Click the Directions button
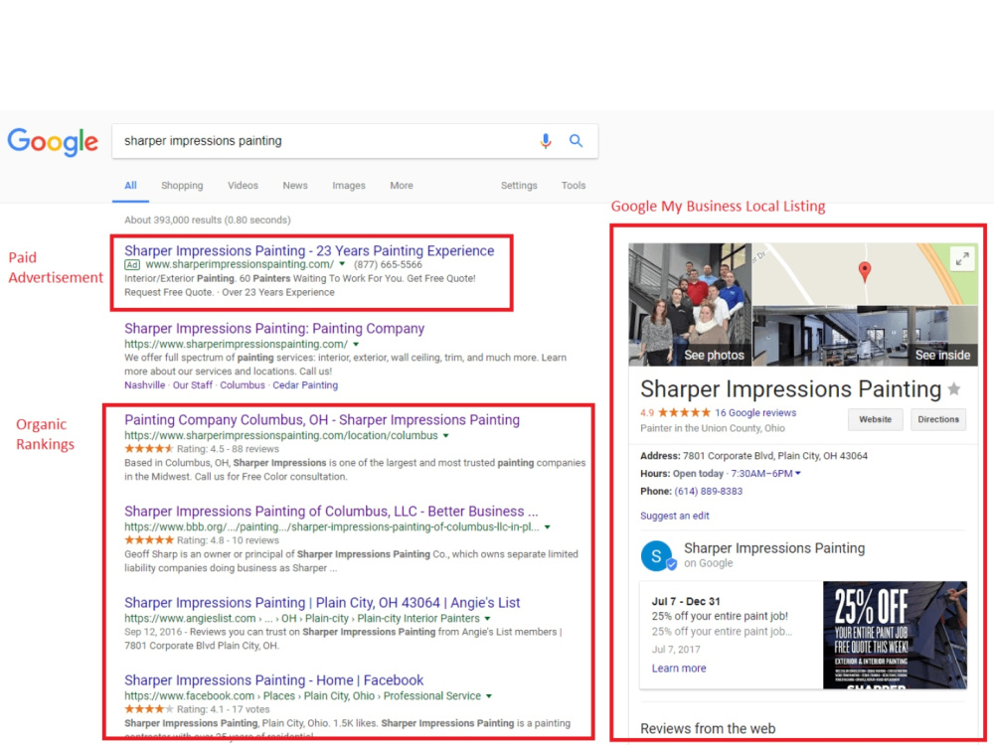 pyautogui.click(x=938, y=419)
